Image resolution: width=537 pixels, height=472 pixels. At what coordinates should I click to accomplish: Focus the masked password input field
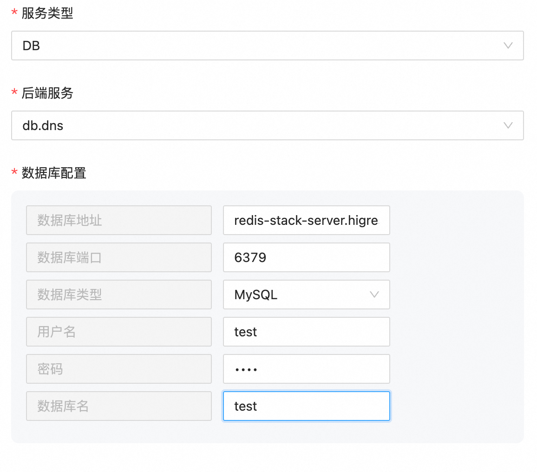[x=306, y=369]
